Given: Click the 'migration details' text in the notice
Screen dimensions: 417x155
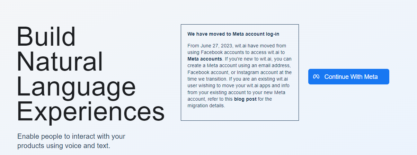Looking at the screenshot, I should [x=206, y=106].
